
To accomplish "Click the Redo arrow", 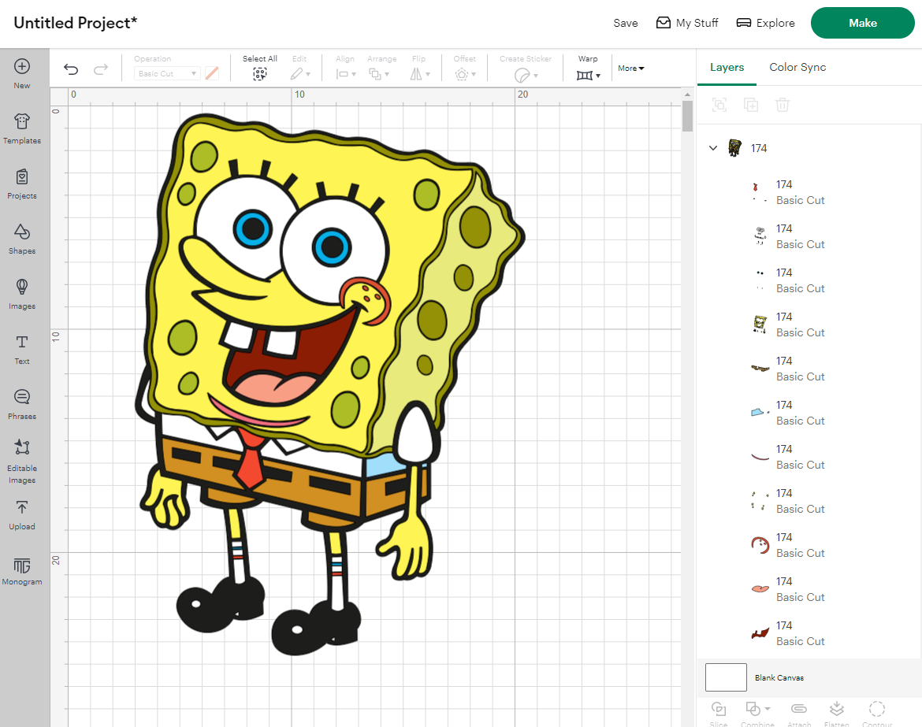I will (x=101, y=69).
